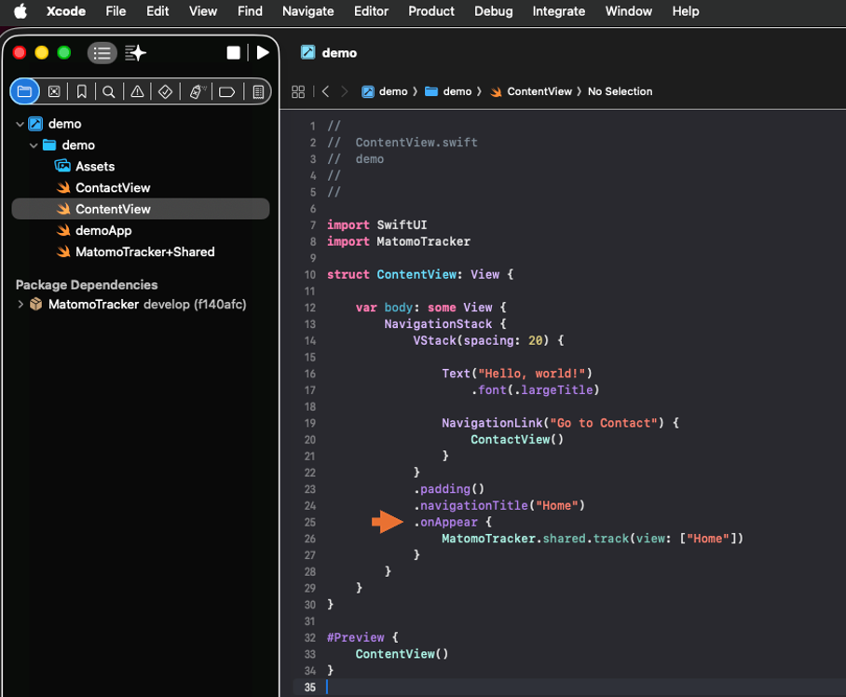Click MatomoTracker.shared.track code line
The width and height of the screenshot is (846, 697).
click(593, 539)
